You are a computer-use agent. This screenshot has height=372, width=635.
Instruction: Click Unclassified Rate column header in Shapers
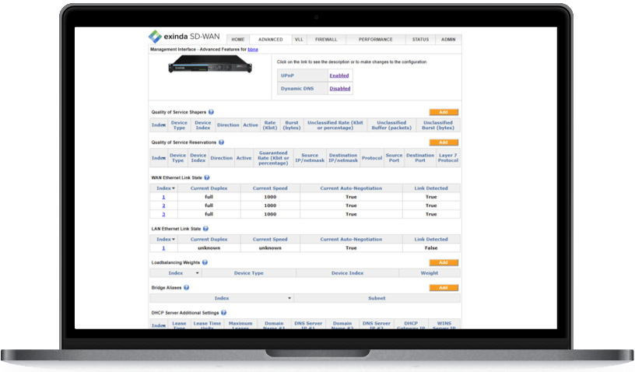pos(335,125)
